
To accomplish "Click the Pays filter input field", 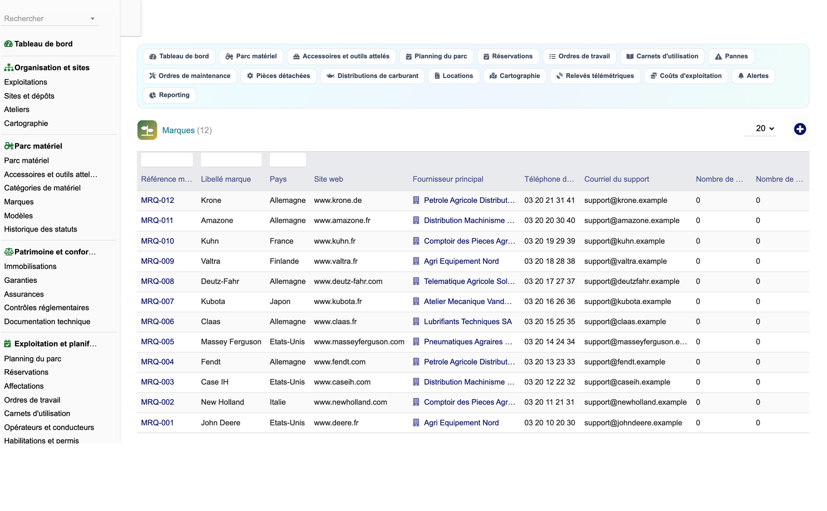I will pos(288,160).
